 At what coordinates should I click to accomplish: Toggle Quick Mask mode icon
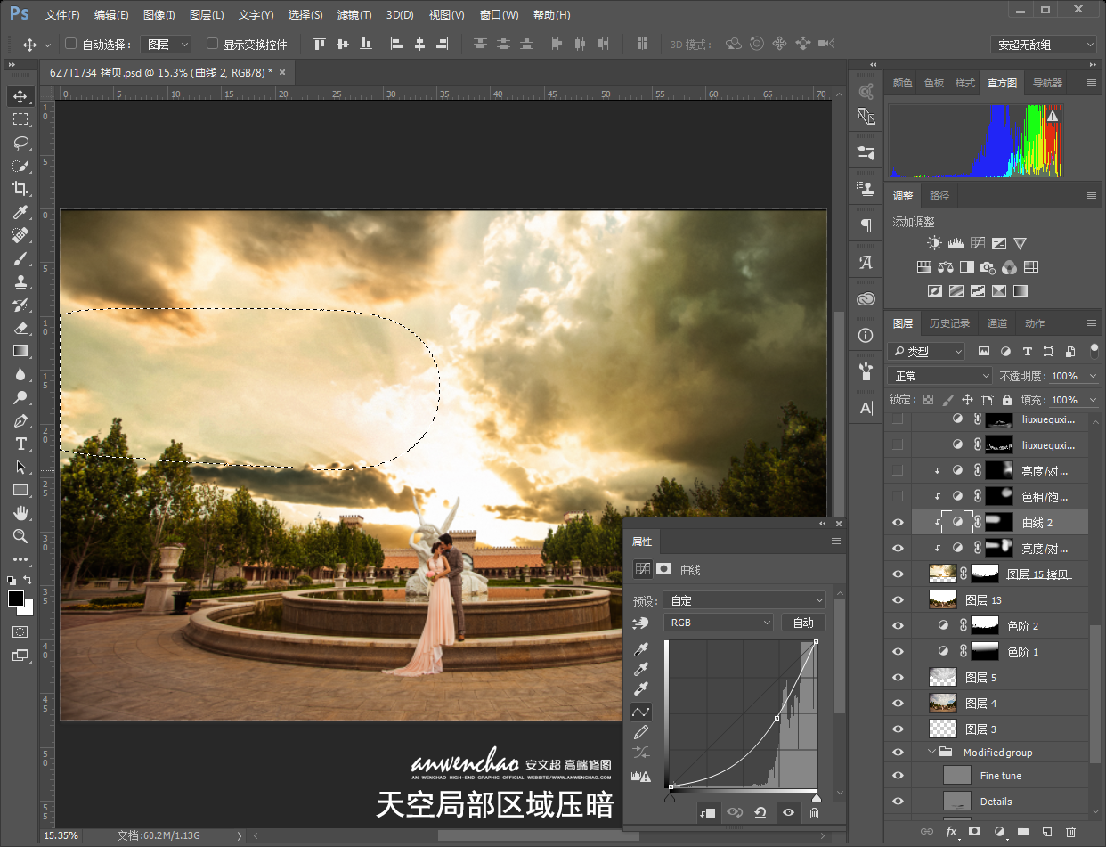(20, 631)
